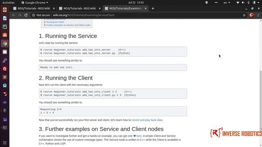Click the browser back arrow
Viewport: 262px width, 147px height.
tap(14, 15)
